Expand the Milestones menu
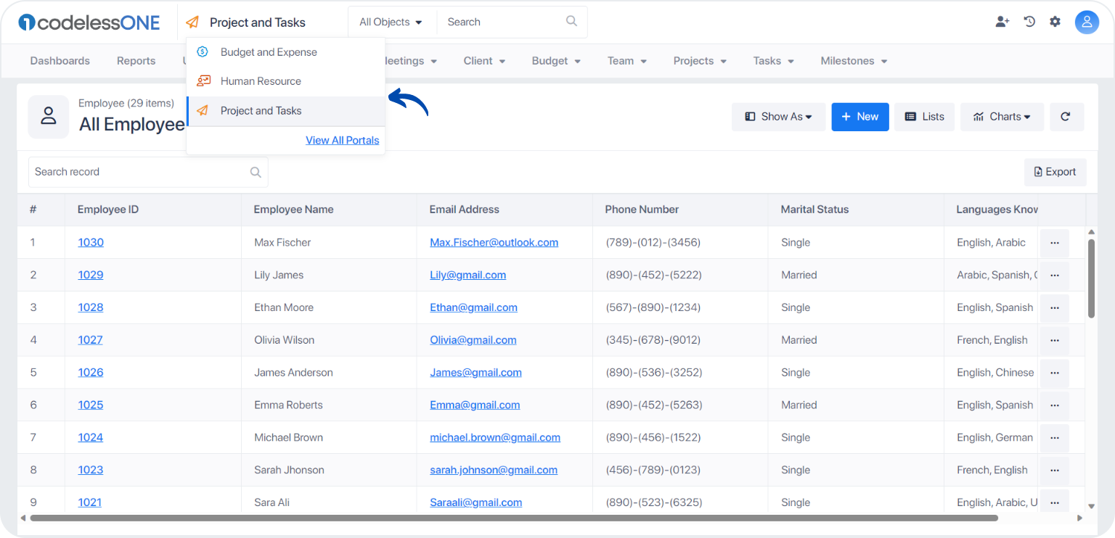This screenshot has height=538, width=1115. [854, 61]
